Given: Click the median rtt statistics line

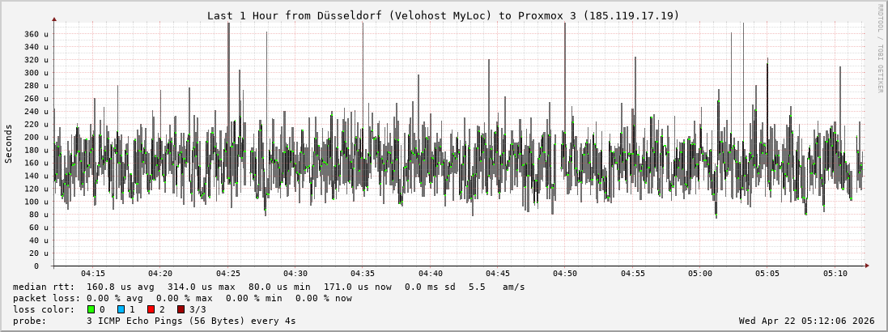Looking at the screenshot, I should click(268, 287).
